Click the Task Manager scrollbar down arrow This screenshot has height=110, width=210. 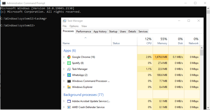202,107
